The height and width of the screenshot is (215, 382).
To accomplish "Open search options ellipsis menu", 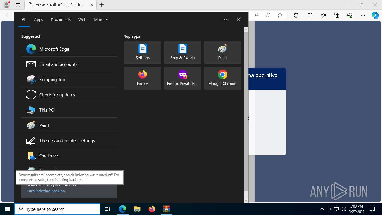I will pyautogui.click(x=226, y=19).
